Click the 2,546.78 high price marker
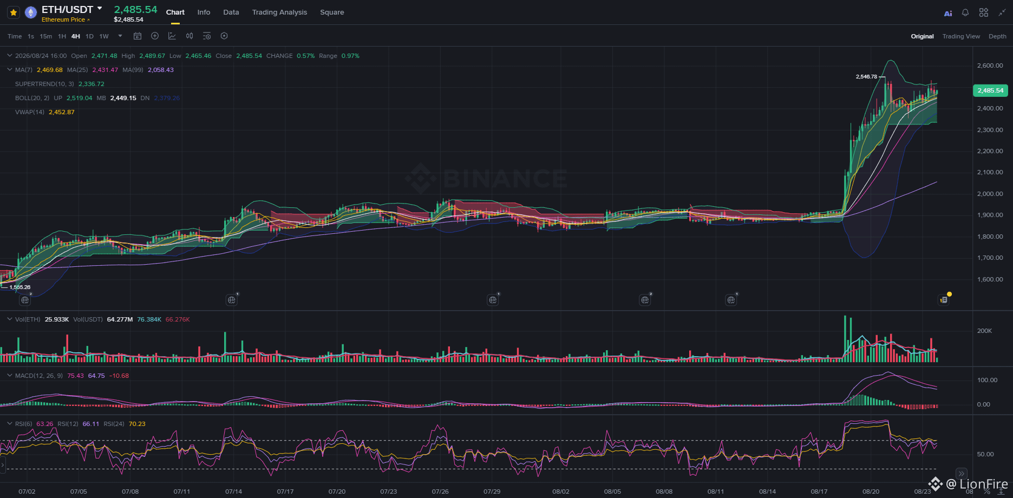This screenshot has width=1013, height=498. (x=866, y=77)
